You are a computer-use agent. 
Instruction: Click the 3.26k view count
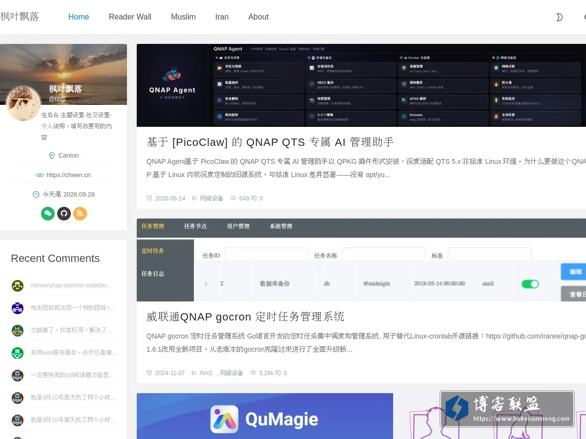pyautogui.click(x=266, y=373)
